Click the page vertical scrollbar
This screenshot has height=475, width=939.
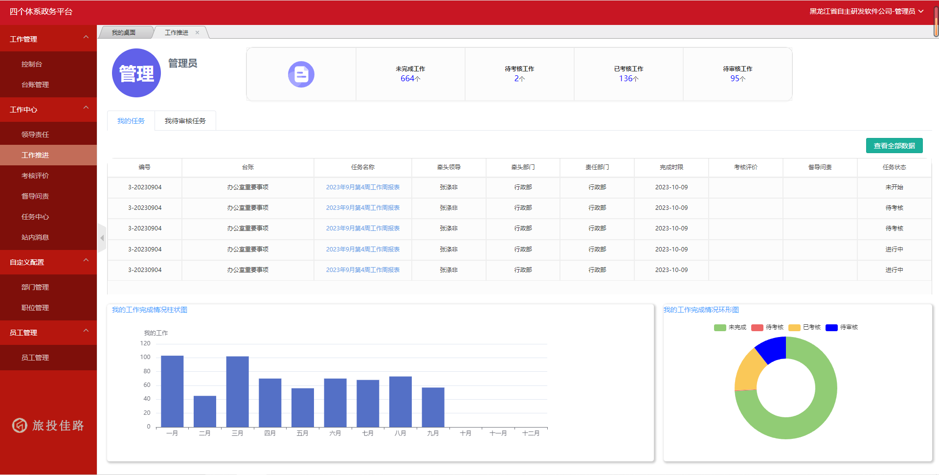point(936,22)
